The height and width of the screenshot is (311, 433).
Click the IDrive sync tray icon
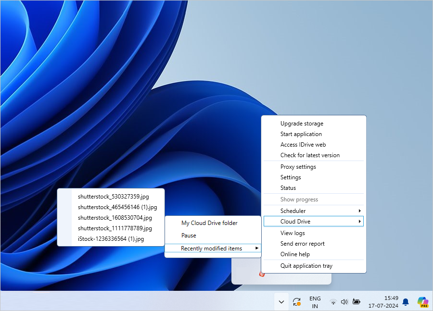point(296,301)
